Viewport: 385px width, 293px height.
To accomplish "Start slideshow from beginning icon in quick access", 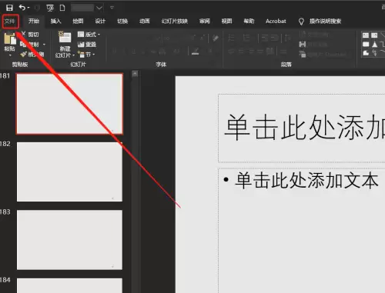I will 50,8.
